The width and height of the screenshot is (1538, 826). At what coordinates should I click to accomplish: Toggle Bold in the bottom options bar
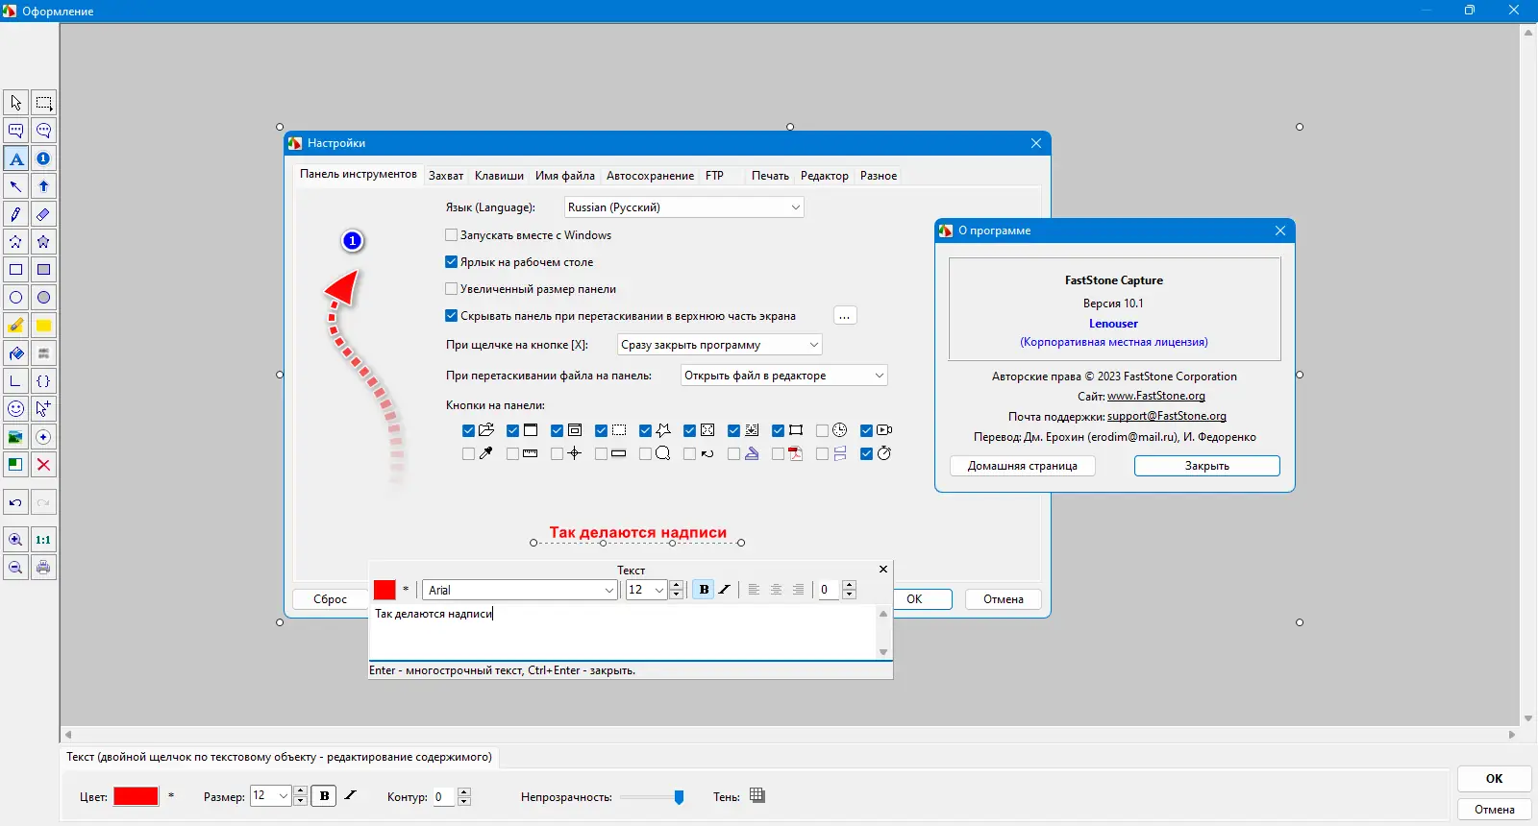click(324, 796)
